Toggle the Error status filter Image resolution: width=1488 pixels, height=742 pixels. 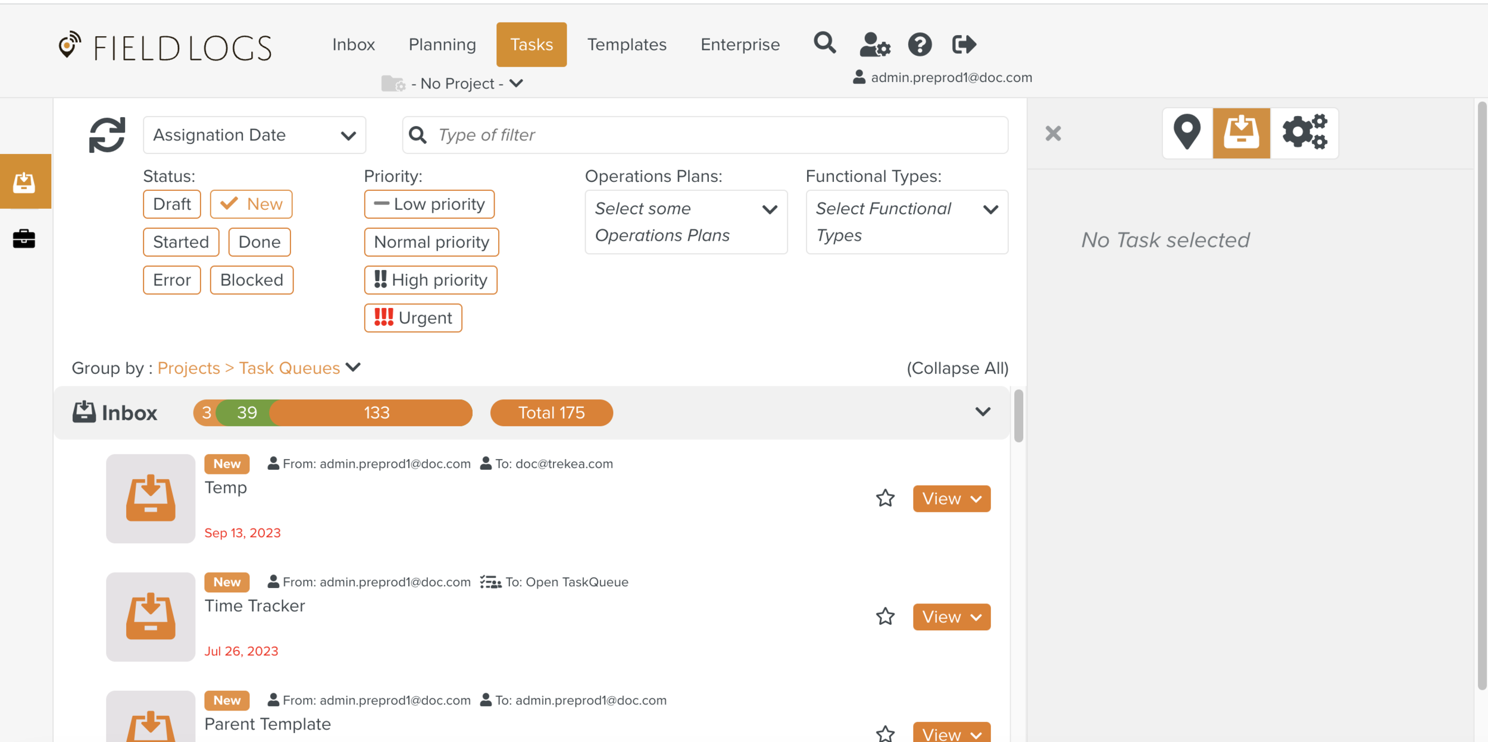pyautogui.click(x=172, y=280)
